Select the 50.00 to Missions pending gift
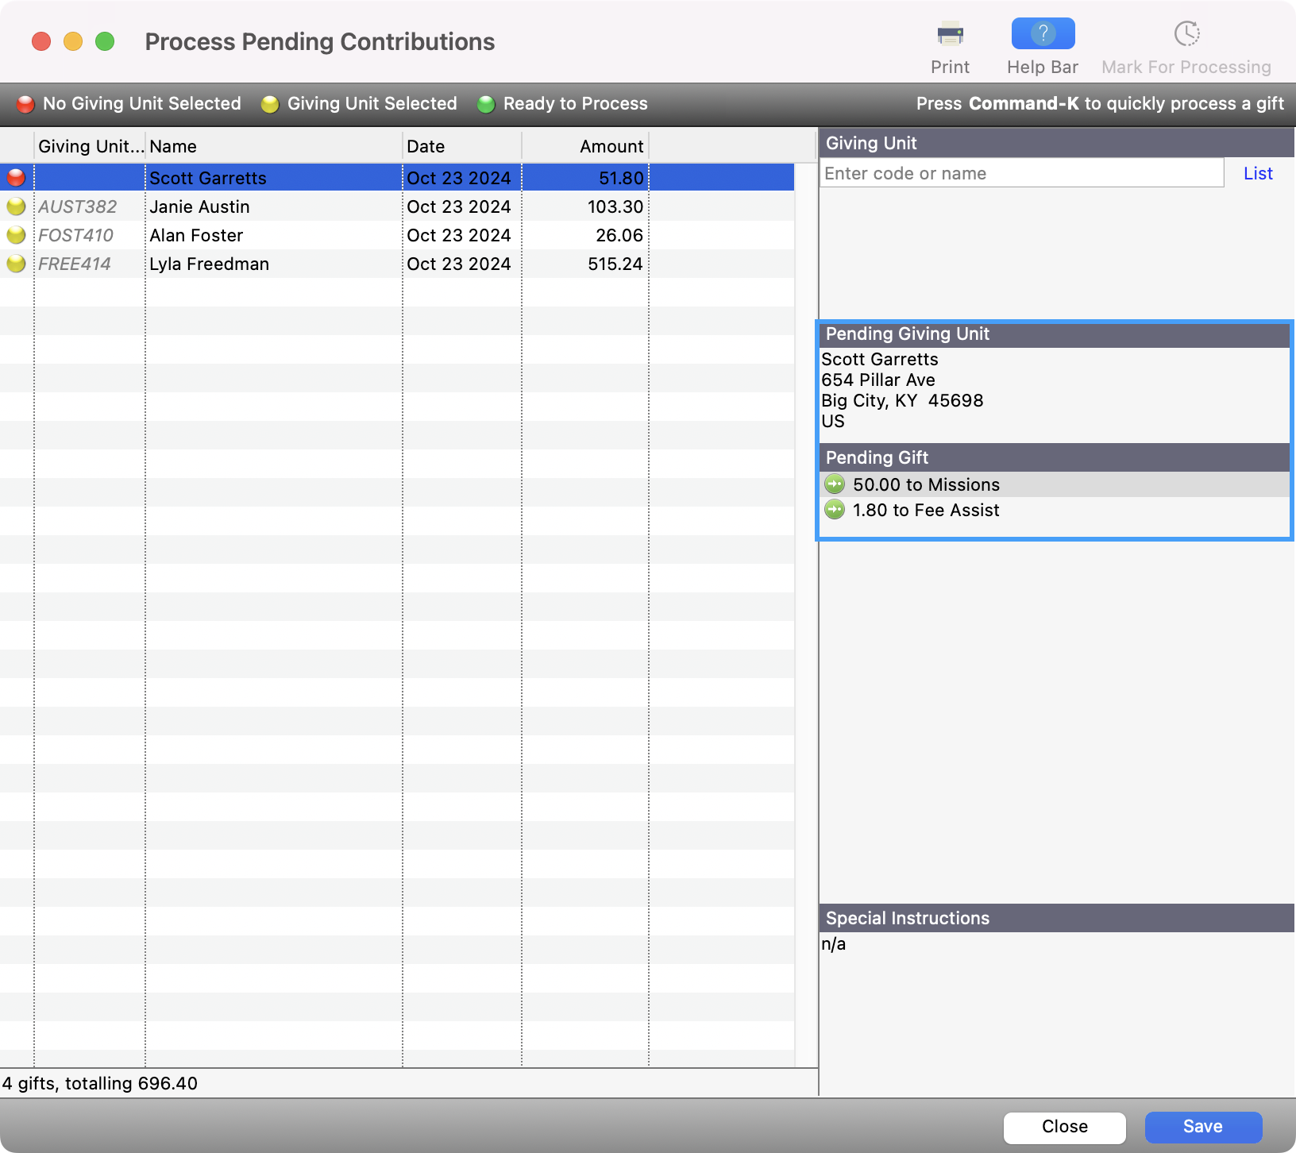The width and height of the screenshot is (1296, 1153). [926, 484]
